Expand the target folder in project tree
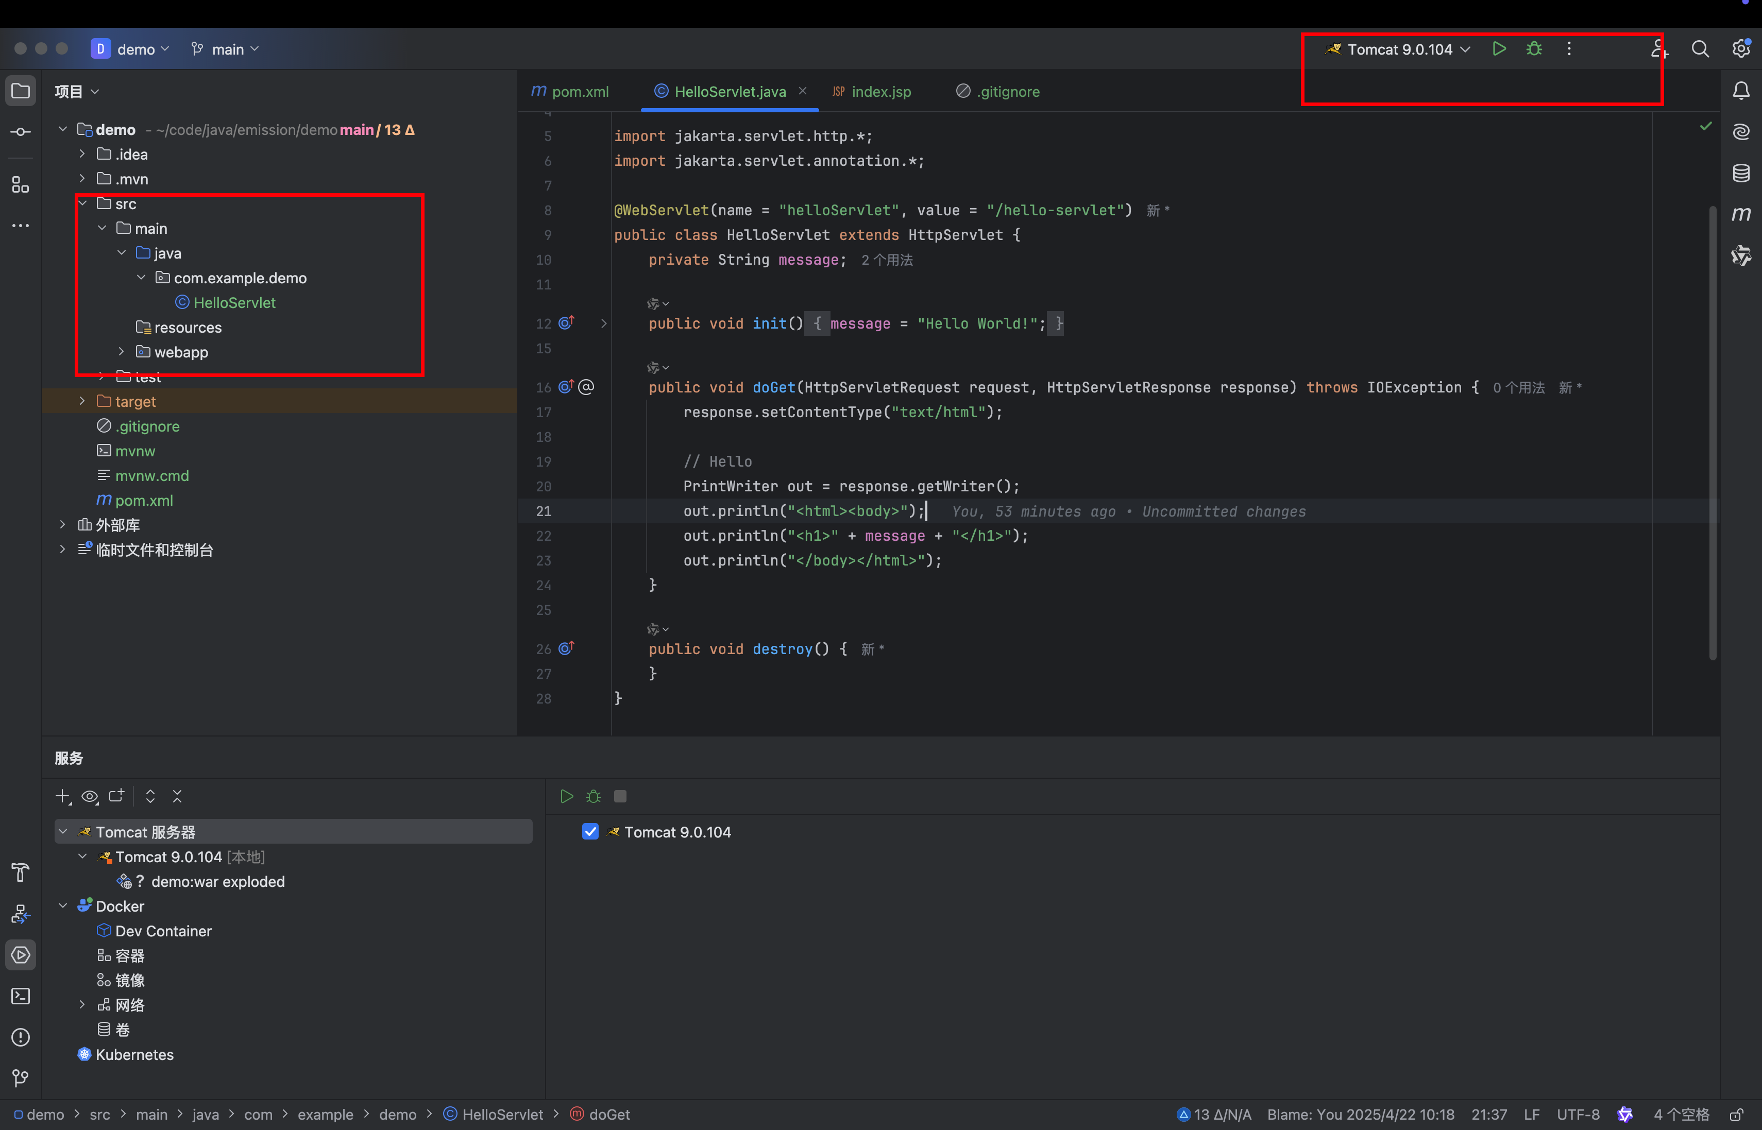 [x=82, y=401]
